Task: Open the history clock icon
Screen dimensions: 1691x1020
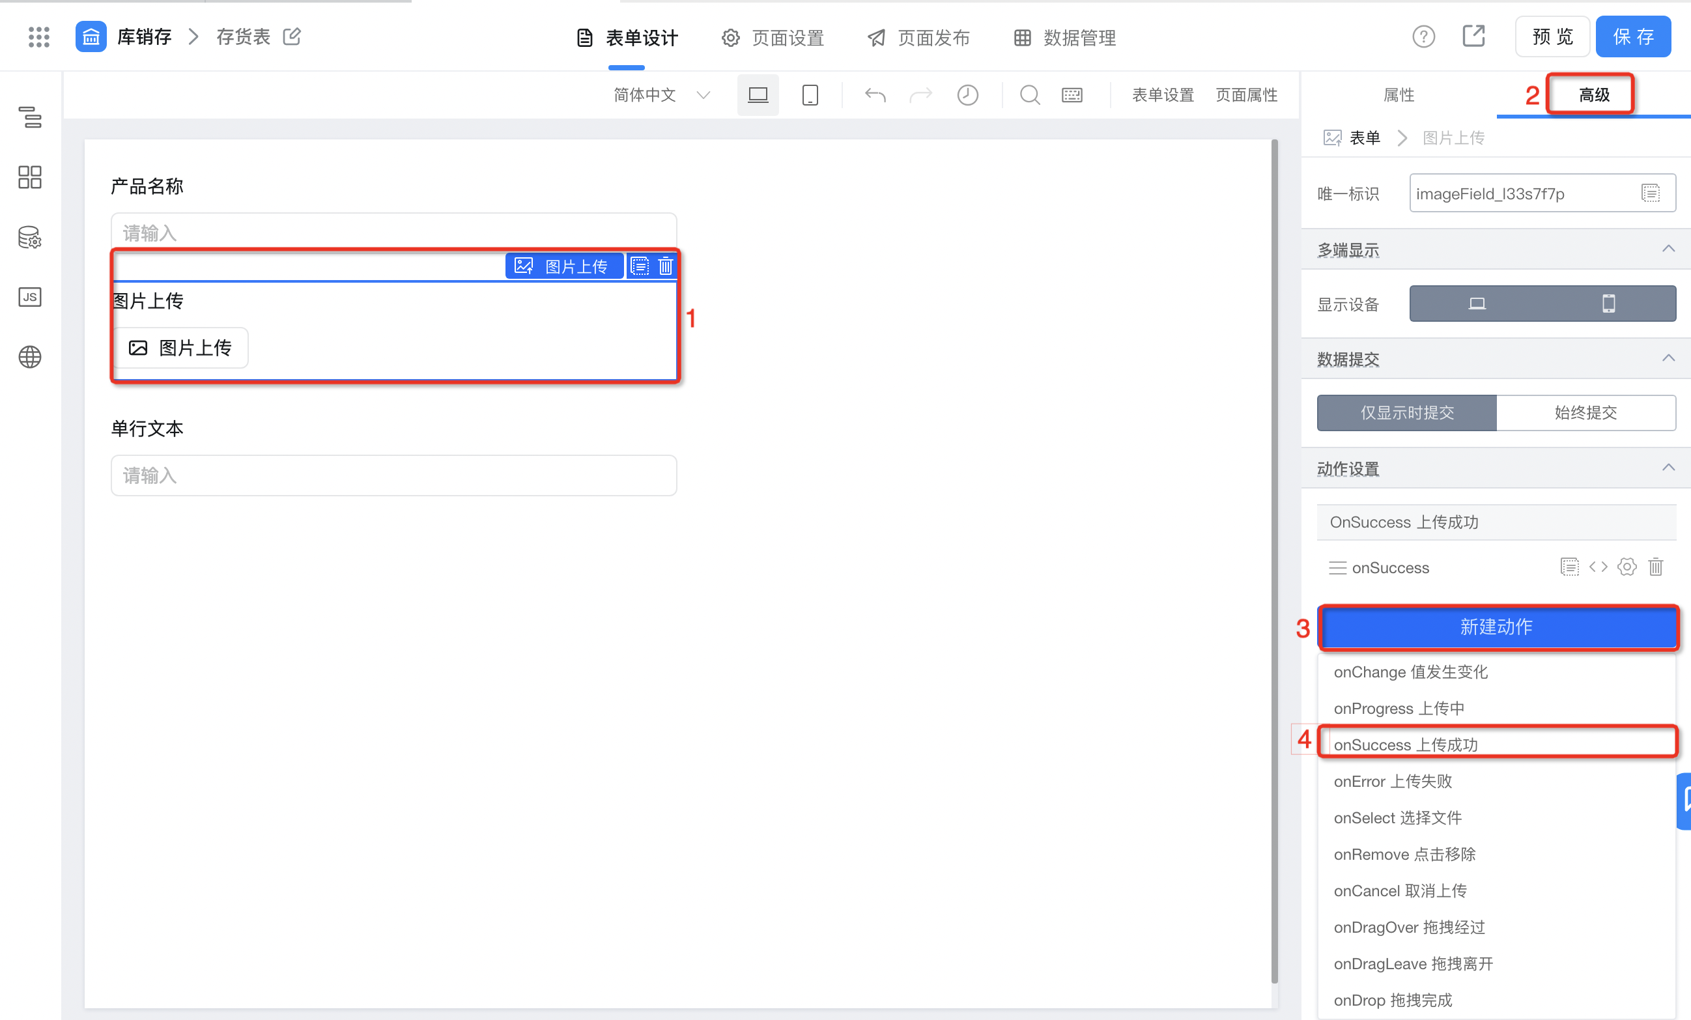Action: click(967, 94)
